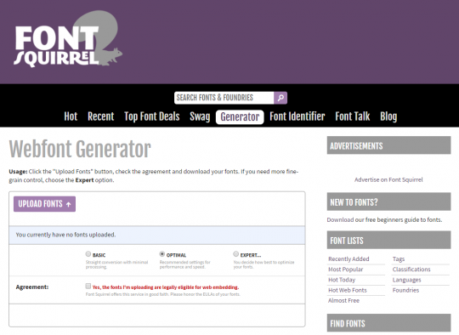The image size is (459, 335).
Task: Open the Most Popular font list
Action: [x=345, y=270]
